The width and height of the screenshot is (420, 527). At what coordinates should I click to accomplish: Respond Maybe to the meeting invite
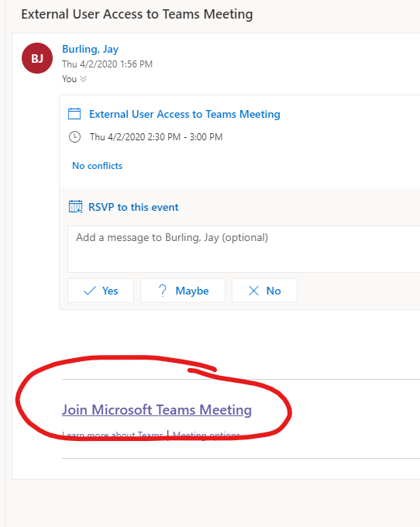click(x=183, y=291)
